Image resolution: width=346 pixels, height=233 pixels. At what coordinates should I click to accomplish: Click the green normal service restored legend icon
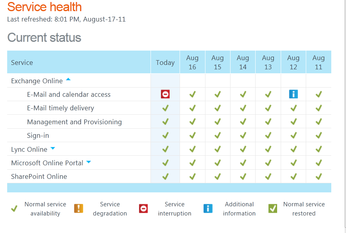coord(273,208)
